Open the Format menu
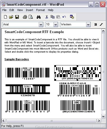Viewport: 107px width, 129px height. point(41,10)
